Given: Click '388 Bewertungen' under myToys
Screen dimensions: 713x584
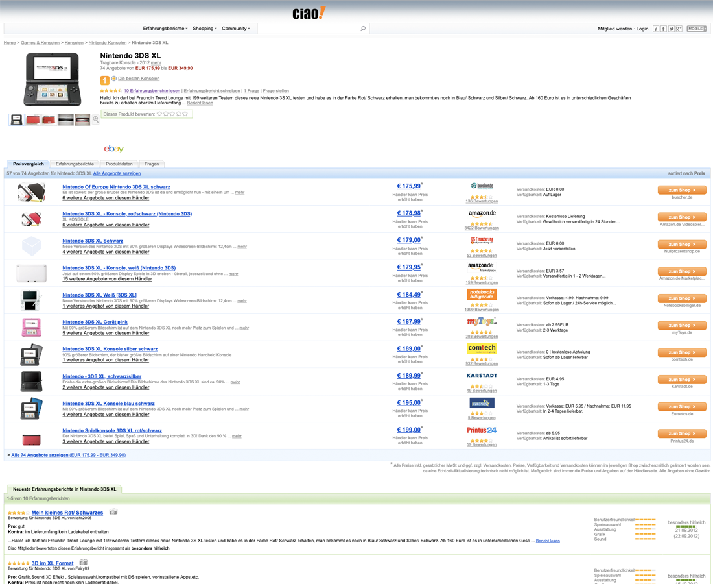Looking at the screenshot, I should (x=482, y=337).
